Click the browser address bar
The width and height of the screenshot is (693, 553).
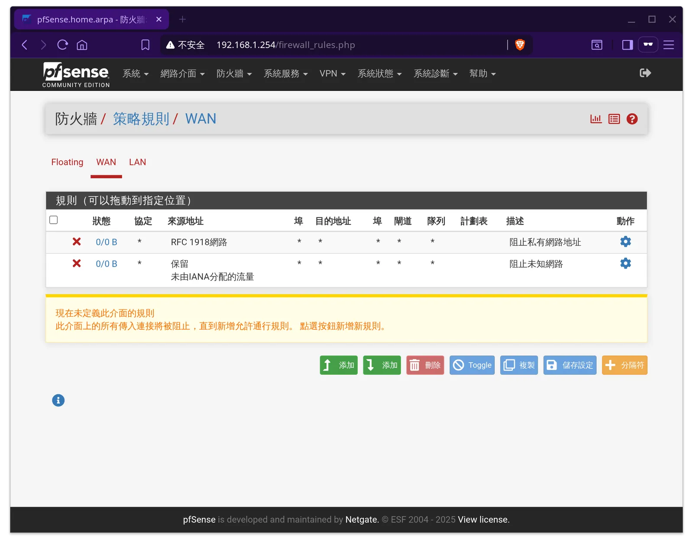pyautogui.click(x=346, y=45)
